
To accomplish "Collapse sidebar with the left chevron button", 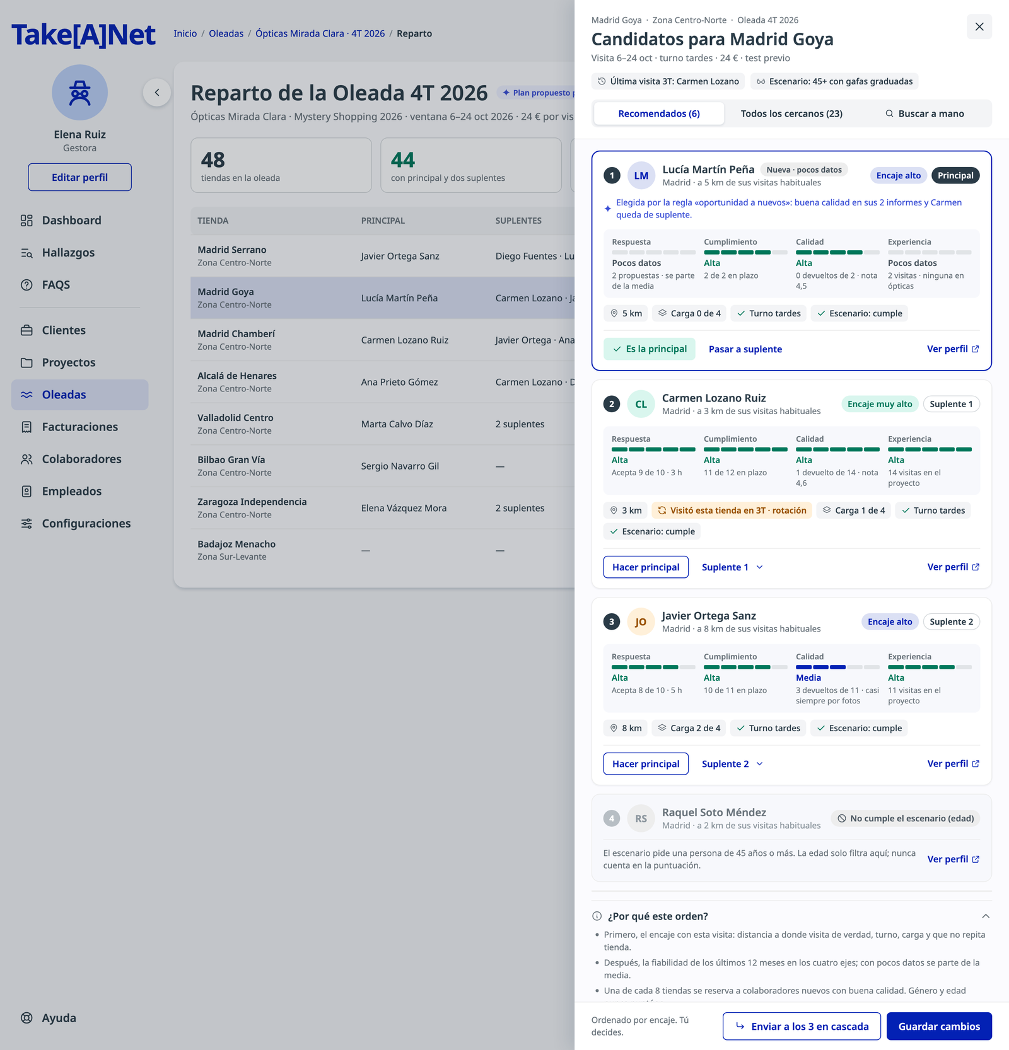I will coord(157,93).
